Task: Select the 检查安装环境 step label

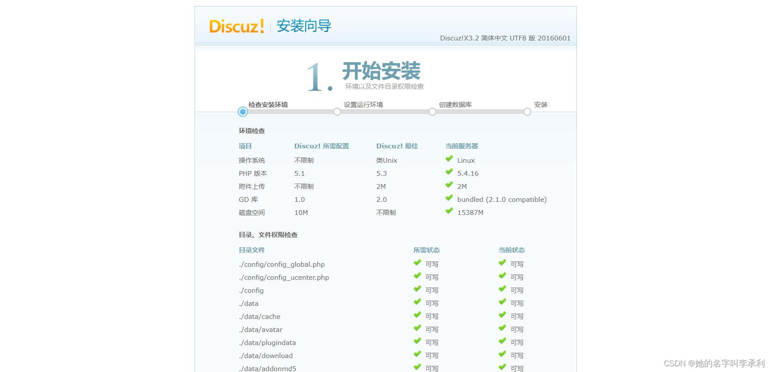Action: (x=268, y=104)
